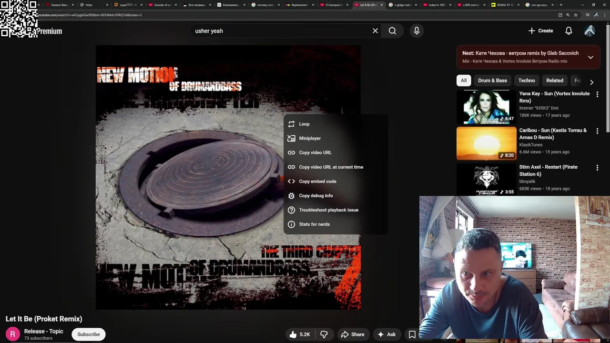Open Caribou Sun remix thumbnail
Viewport: 610px width, 343px height.
(486, 143)
